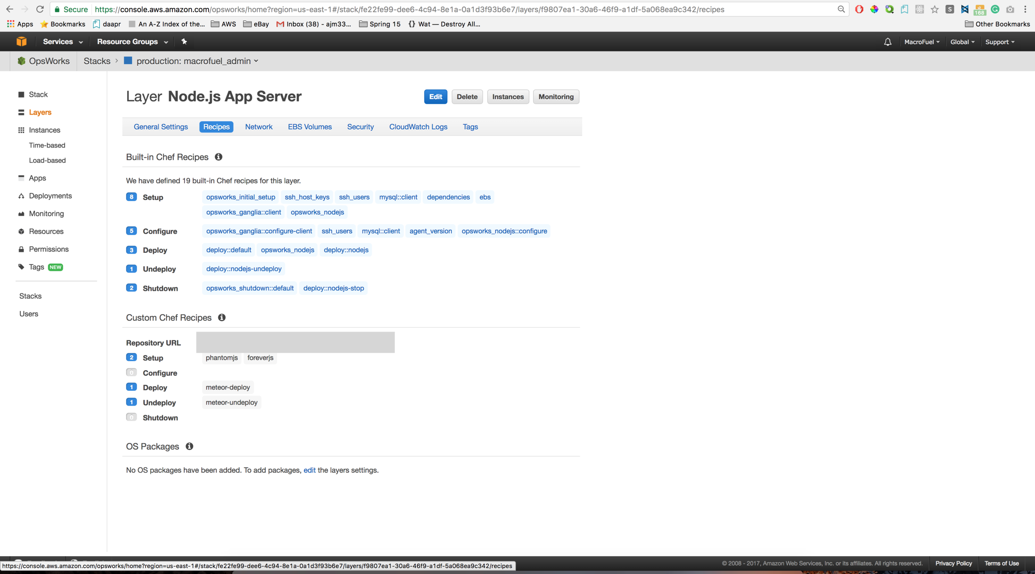
Task: Click the Privacy Policy footer link
Action: tap(953, 563)
